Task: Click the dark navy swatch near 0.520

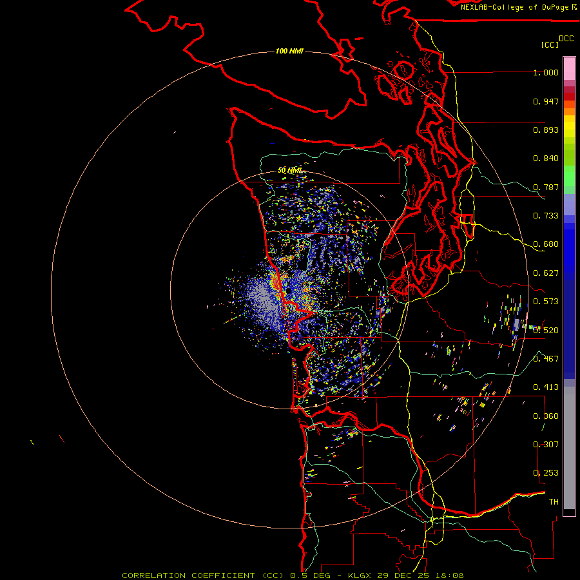Action: pyautogui.click(x=569, y=325)
